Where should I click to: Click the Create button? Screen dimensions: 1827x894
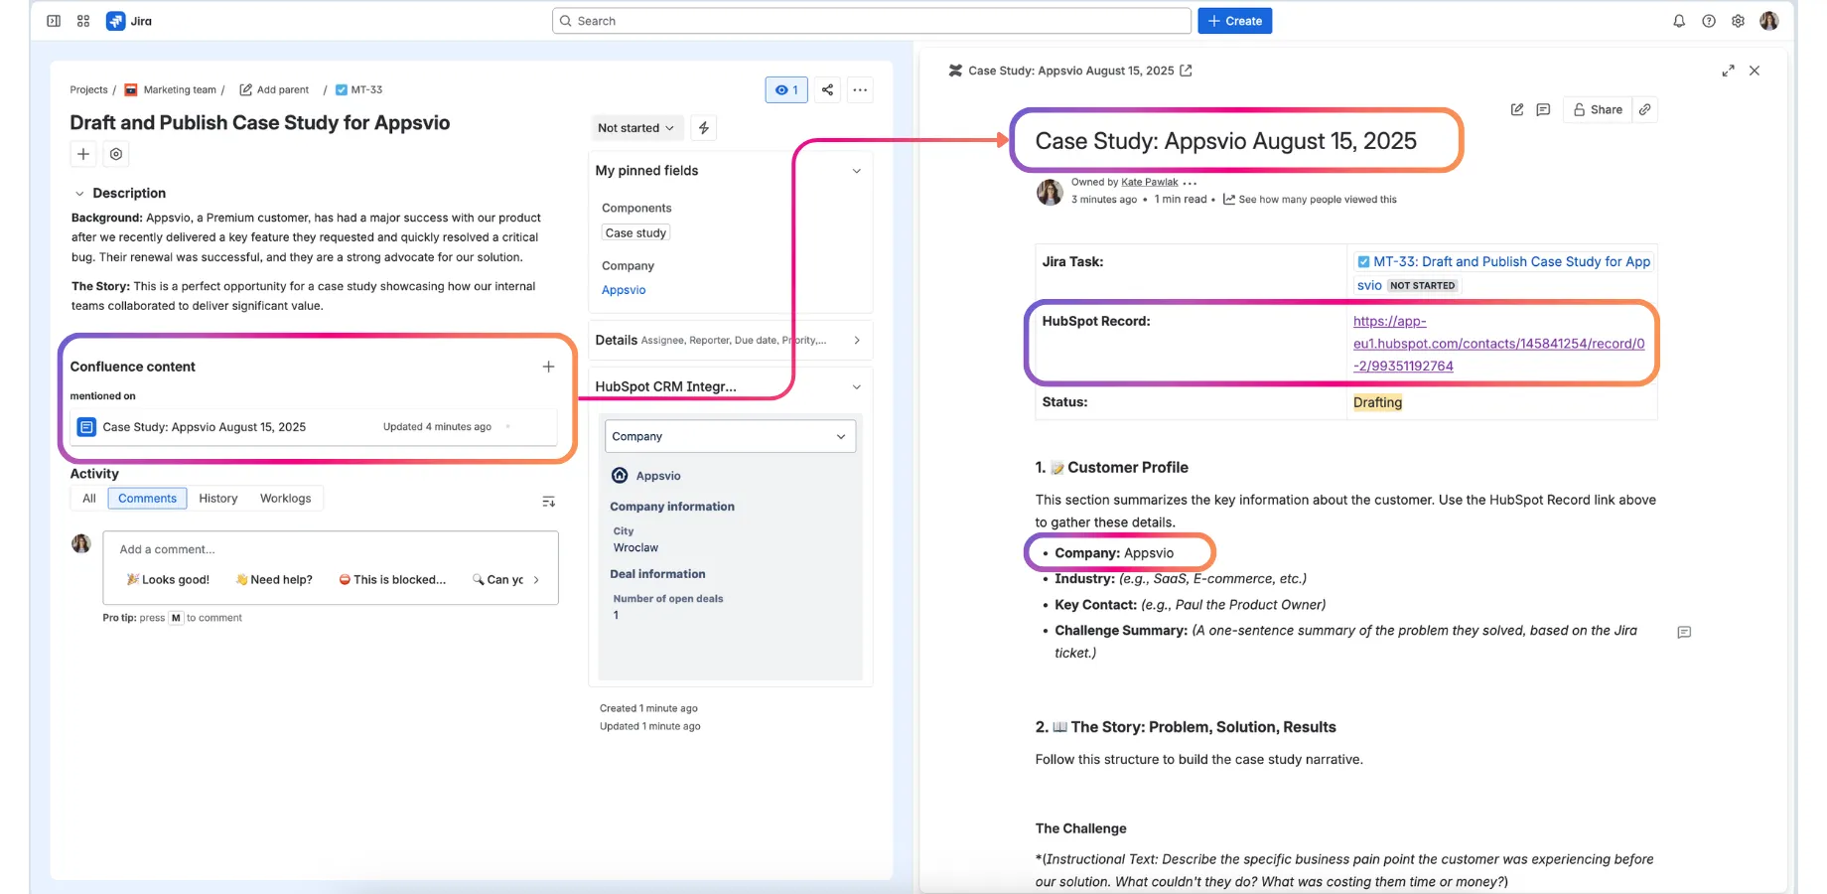(x=1234, y=20)
